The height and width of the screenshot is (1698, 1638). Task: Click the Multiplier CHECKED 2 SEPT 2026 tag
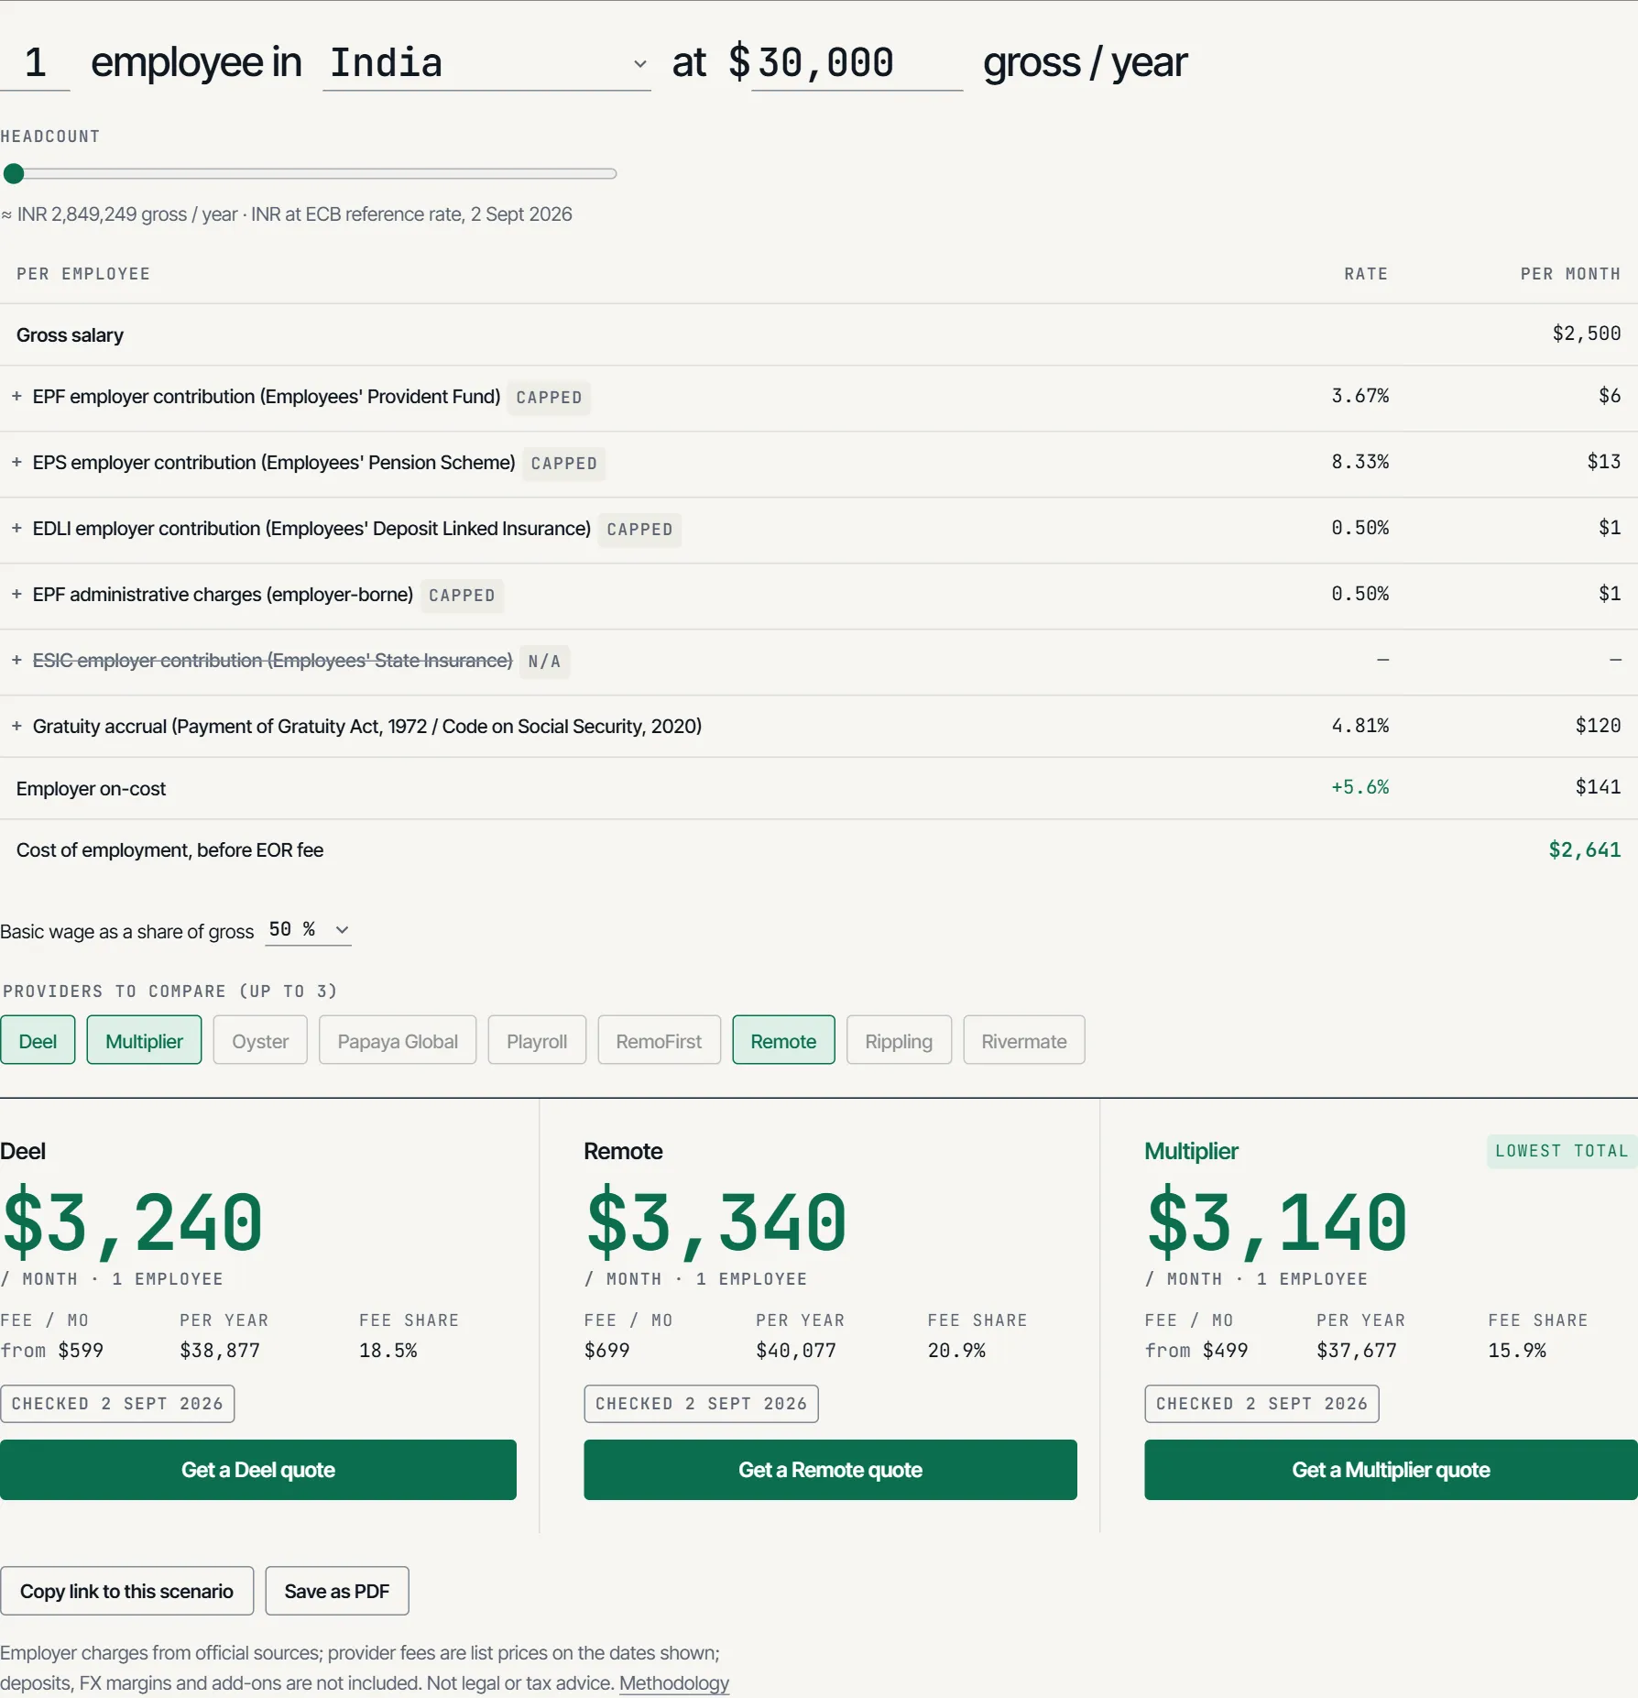point(1261,1404)
